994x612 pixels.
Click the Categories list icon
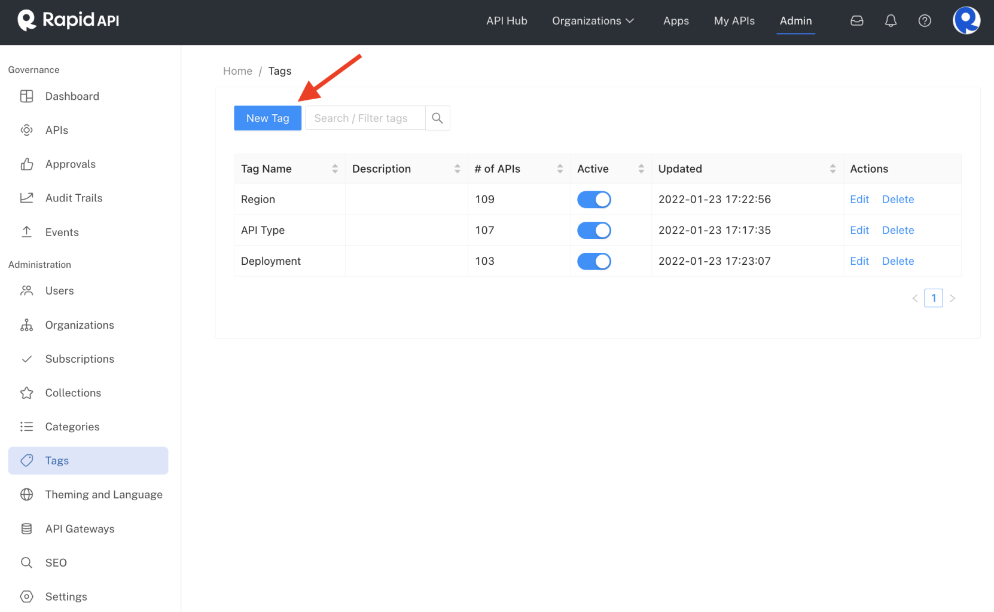click(x=26, y=427)
